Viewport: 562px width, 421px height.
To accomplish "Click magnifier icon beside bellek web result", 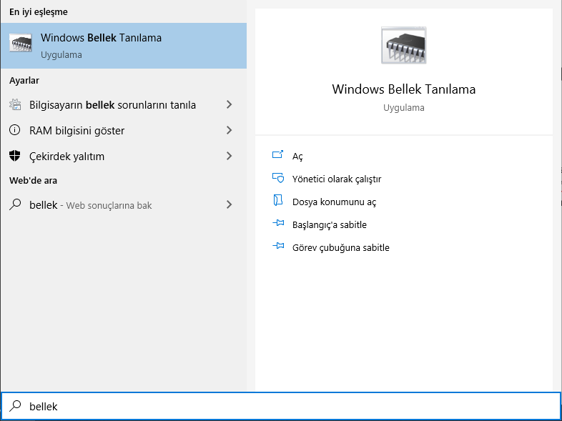I will click(15, 204).
